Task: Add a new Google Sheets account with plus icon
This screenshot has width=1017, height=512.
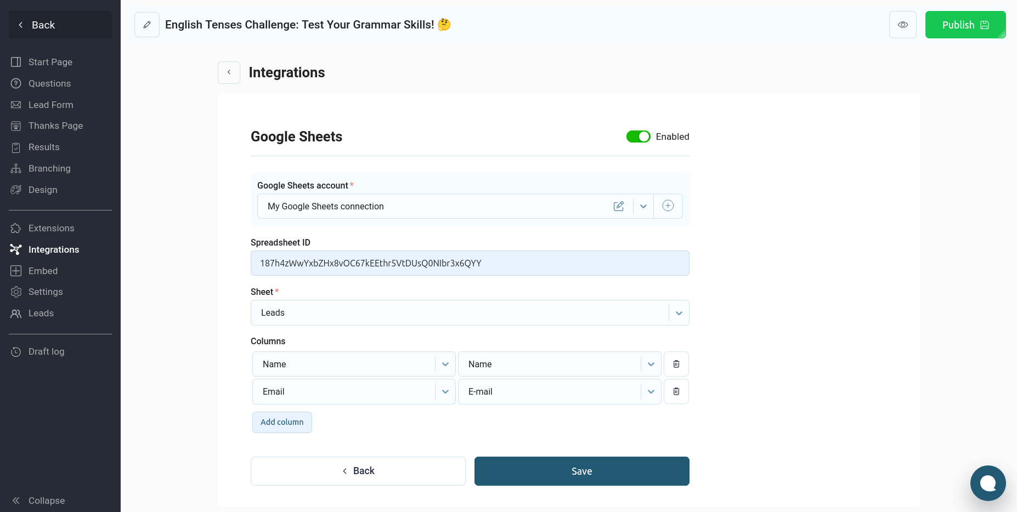Action: click(x=668, y=206)
